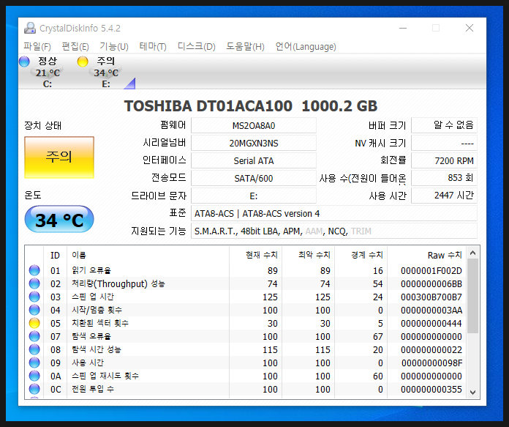
Task: Select the 치환된 섹터 횟수 row
Action: coord(246,323)
